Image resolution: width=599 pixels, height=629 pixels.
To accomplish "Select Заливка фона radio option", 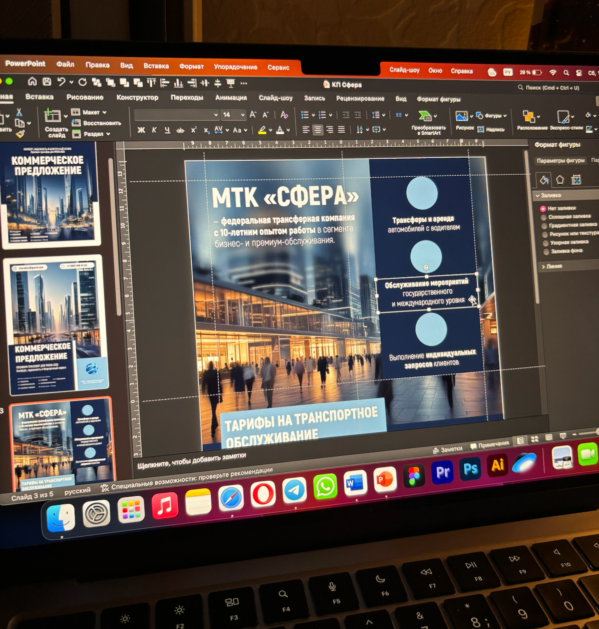I will pos(546,252).
